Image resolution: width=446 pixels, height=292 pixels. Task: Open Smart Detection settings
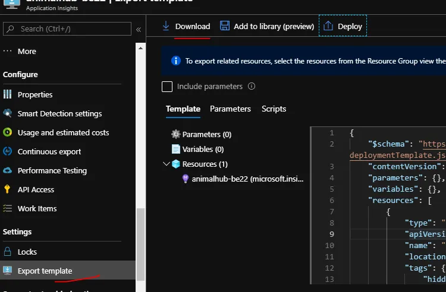(59, 113)
